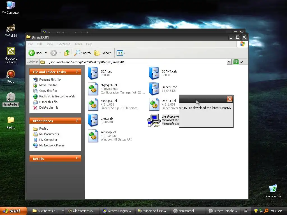Screen dimensions: 287x215
Task: Select the DSETUP.dll file icon
Action: pos(154,104)
